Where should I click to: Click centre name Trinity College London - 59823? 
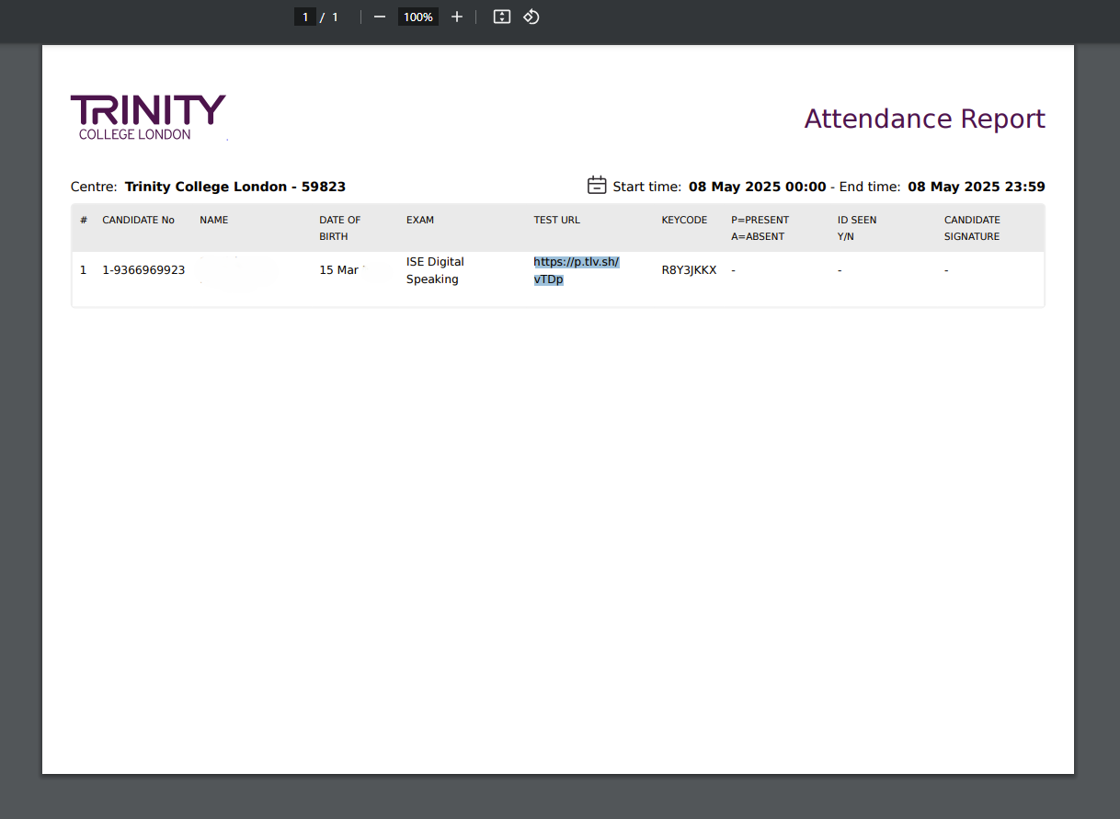click(x=235, y=187)
